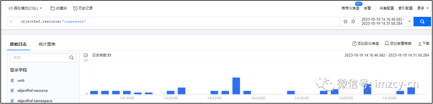Expand the 语句模式(CQL) mode dropdown
433x104 pixels.
(x=41, y=8)
